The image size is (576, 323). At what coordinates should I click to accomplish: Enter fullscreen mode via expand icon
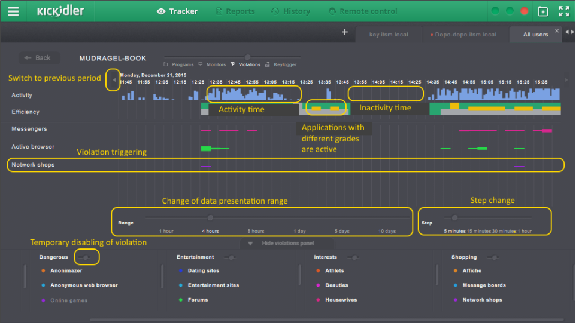564,11
